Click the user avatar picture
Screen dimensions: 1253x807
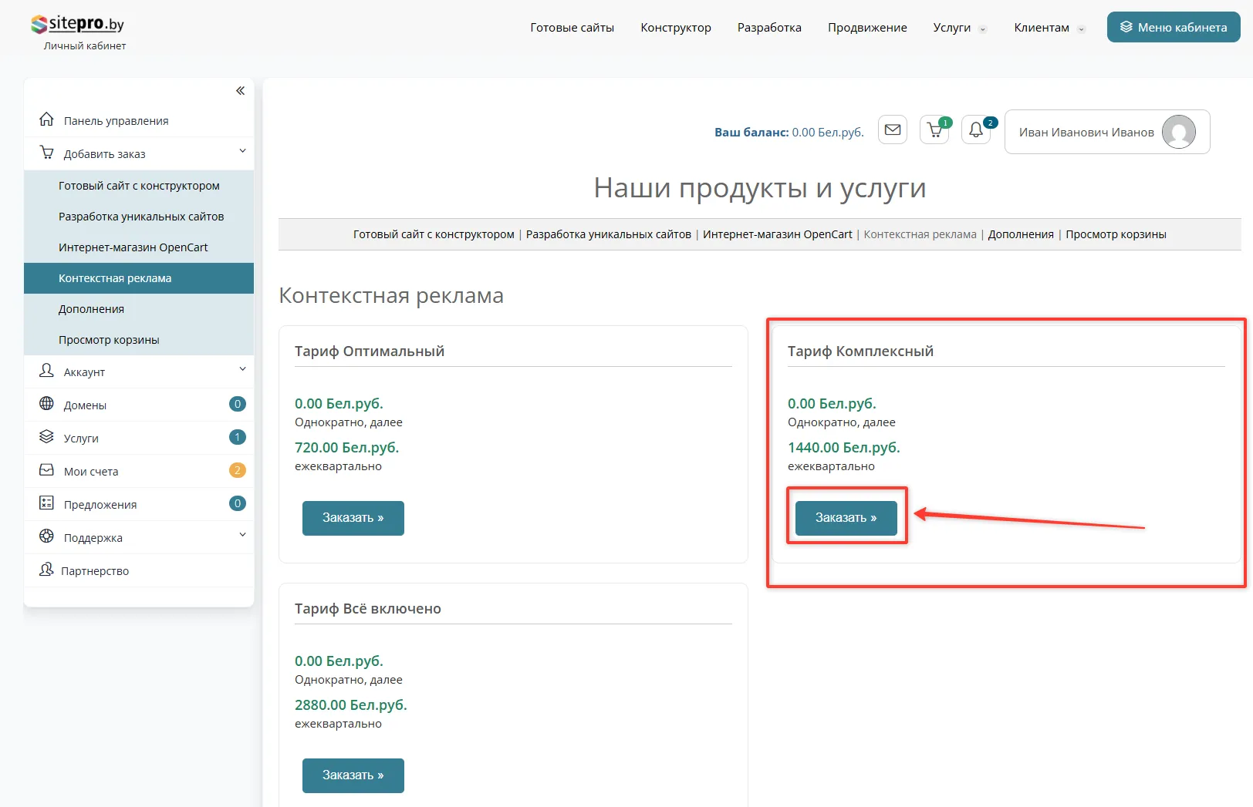click(x=1178, y=132)
